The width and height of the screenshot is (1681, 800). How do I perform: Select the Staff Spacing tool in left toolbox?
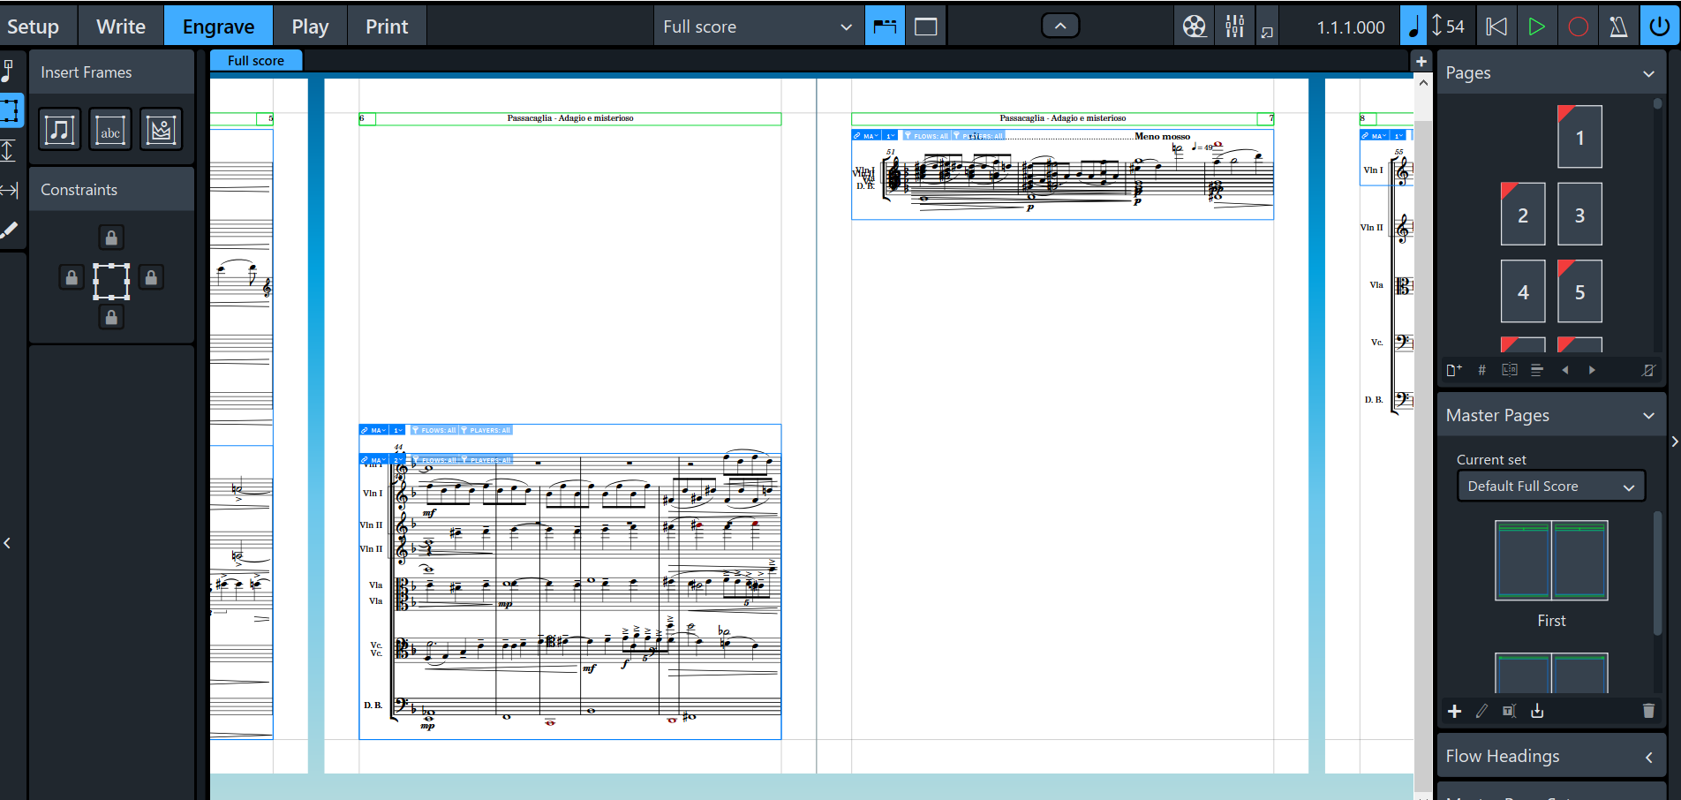(8, 151)
